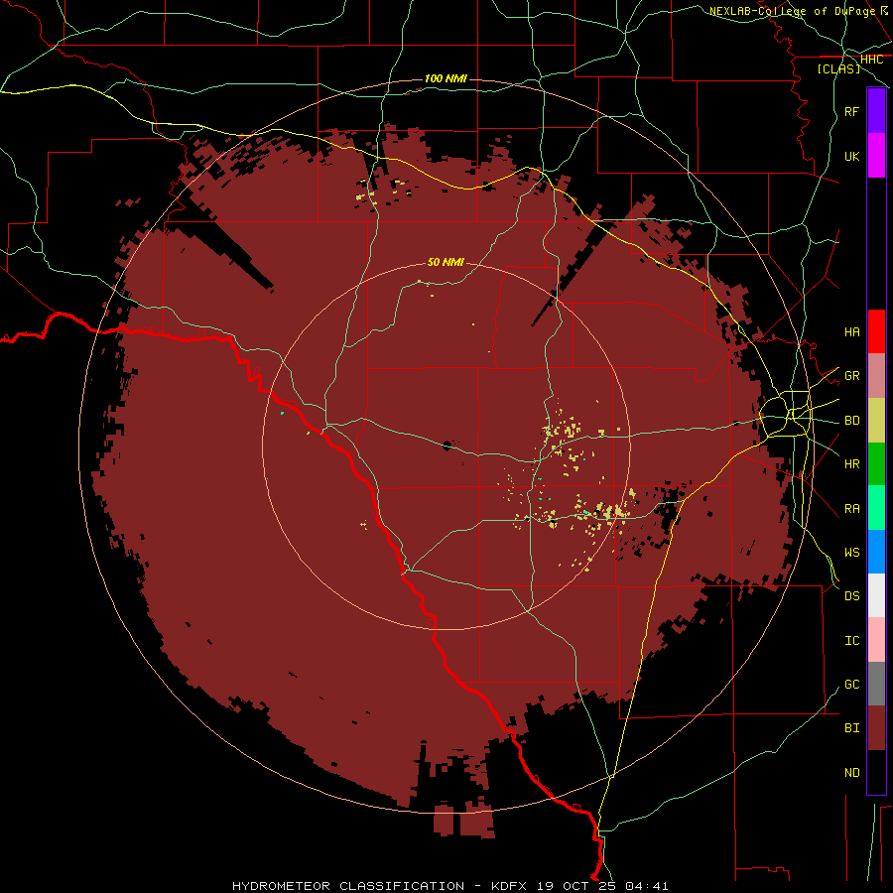
Task: Click the IC light-pink legend swatch
Action: 876,640
